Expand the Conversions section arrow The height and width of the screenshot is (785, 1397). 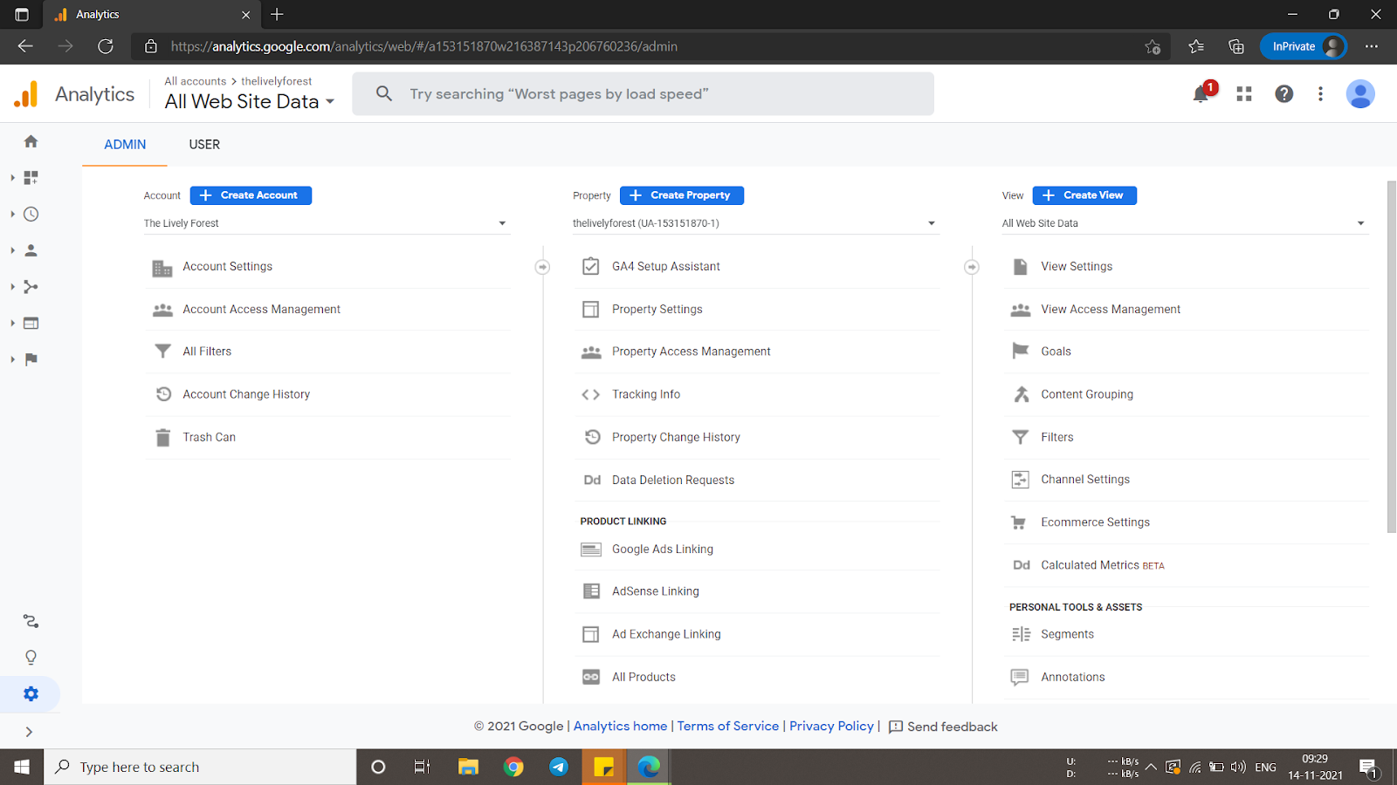(x=12, y=359)
